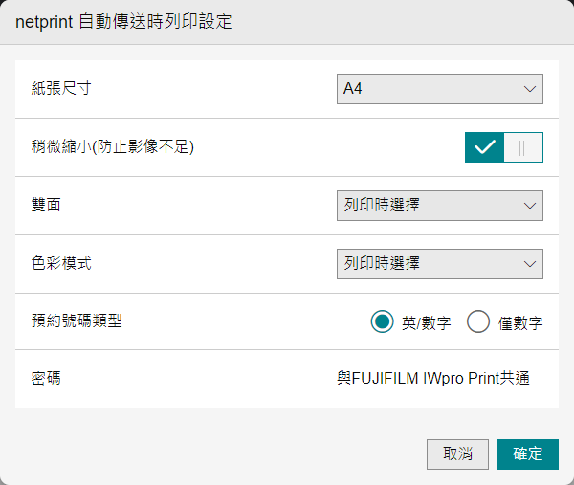
Task: Click the 紙張尺寸 label
Action: (61, 89)
